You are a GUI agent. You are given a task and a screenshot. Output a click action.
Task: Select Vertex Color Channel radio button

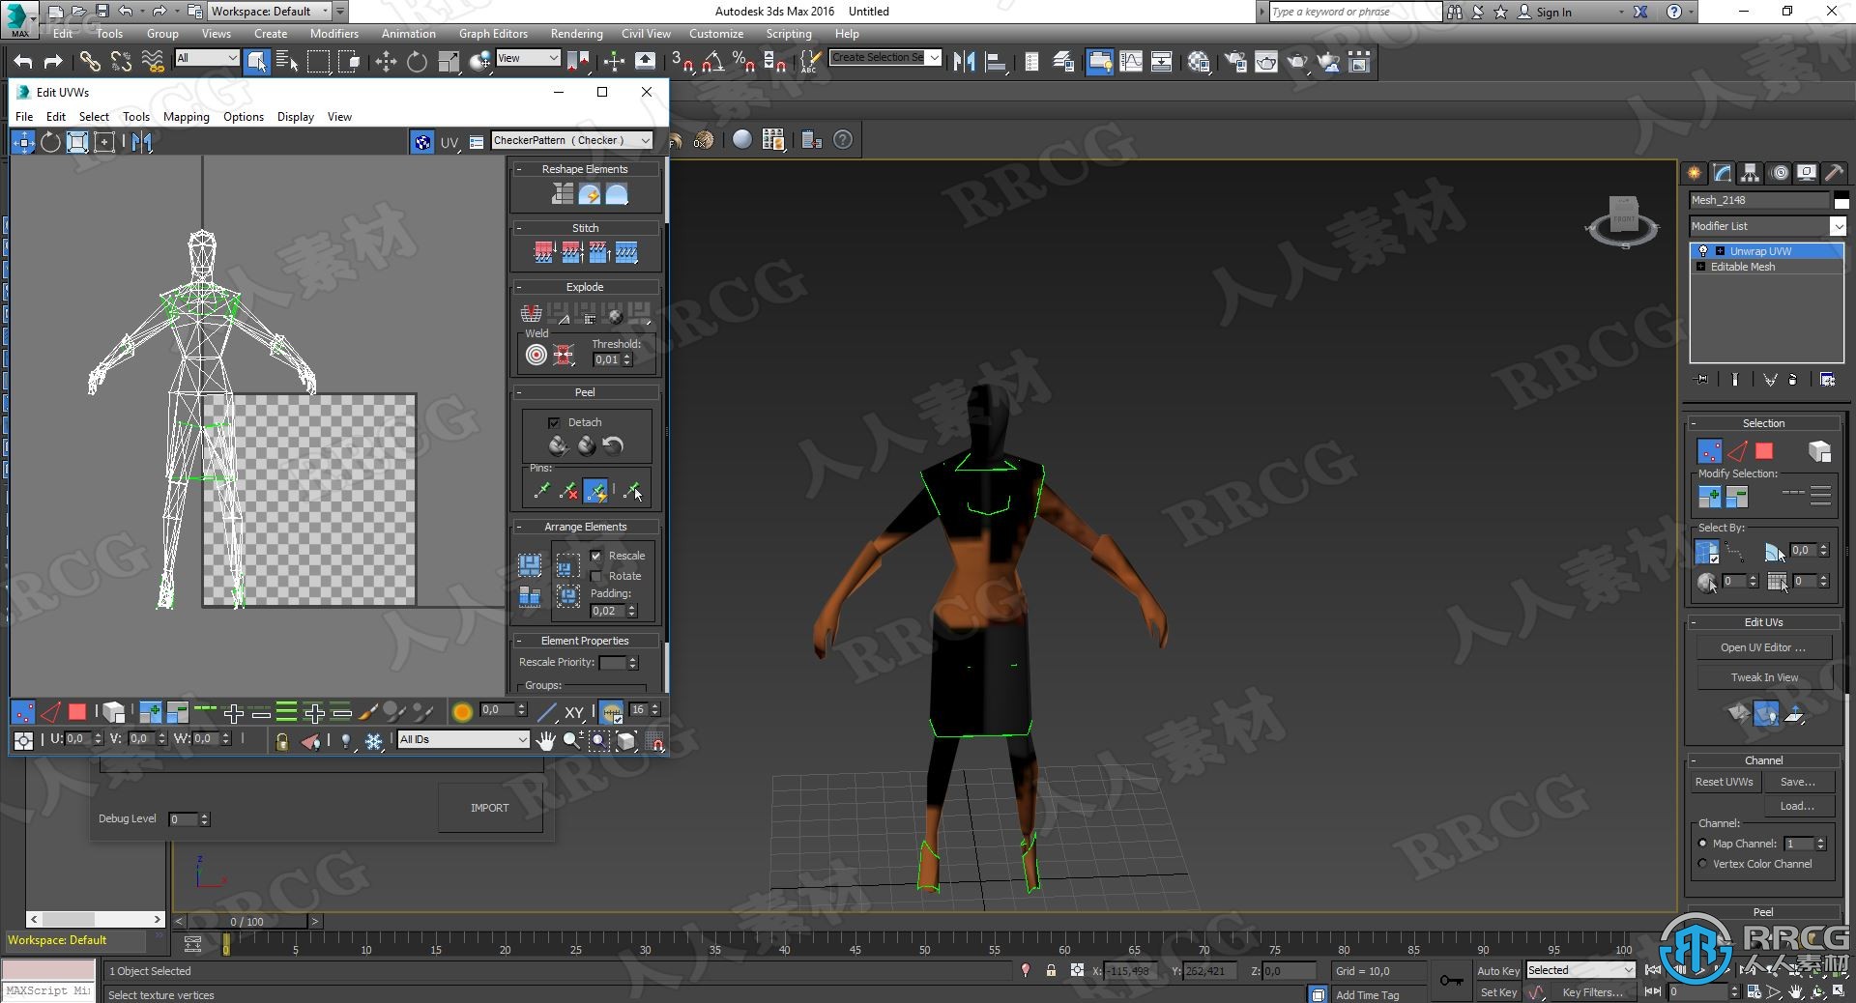click(x=1702, y=864)
